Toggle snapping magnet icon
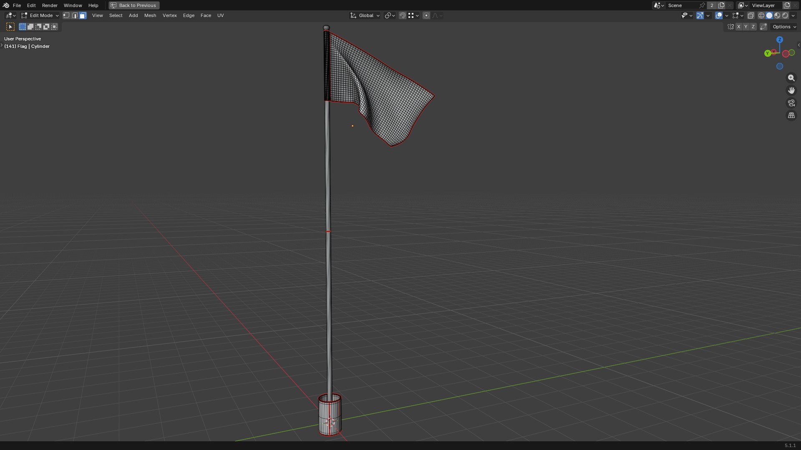 pyautogui.click(x=403, y=15)
